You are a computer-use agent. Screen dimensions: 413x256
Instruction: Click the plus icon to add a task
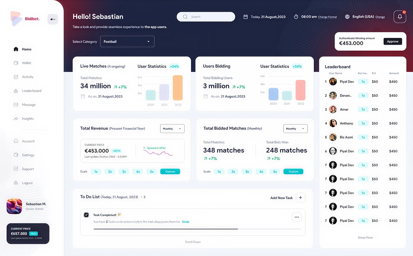click(300, 198)
